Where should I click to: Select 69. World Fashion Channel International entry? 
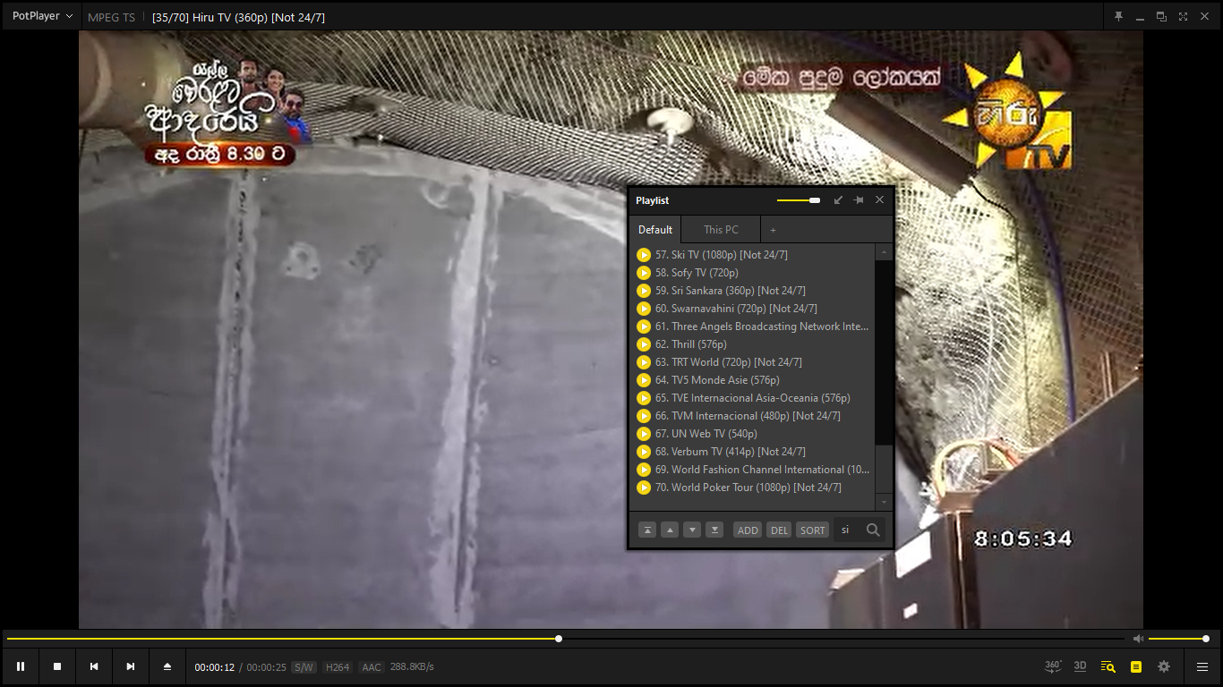tap(752, 470)
